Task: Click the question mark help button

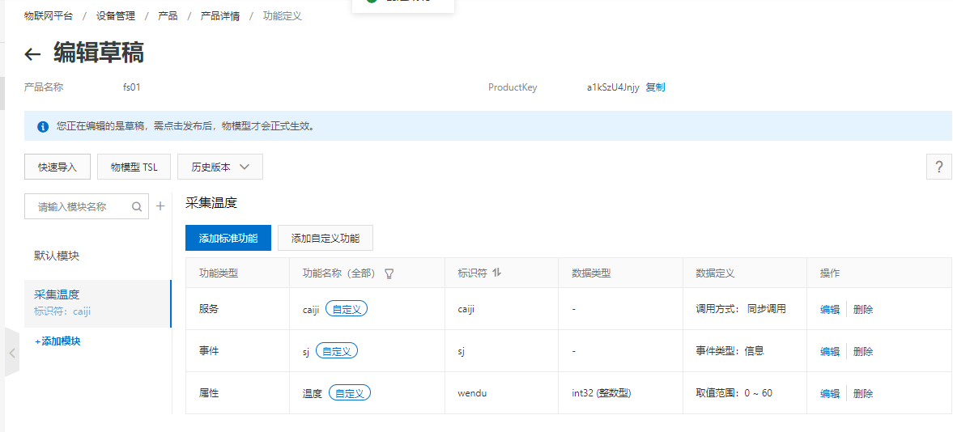Action: coord(938,167)
